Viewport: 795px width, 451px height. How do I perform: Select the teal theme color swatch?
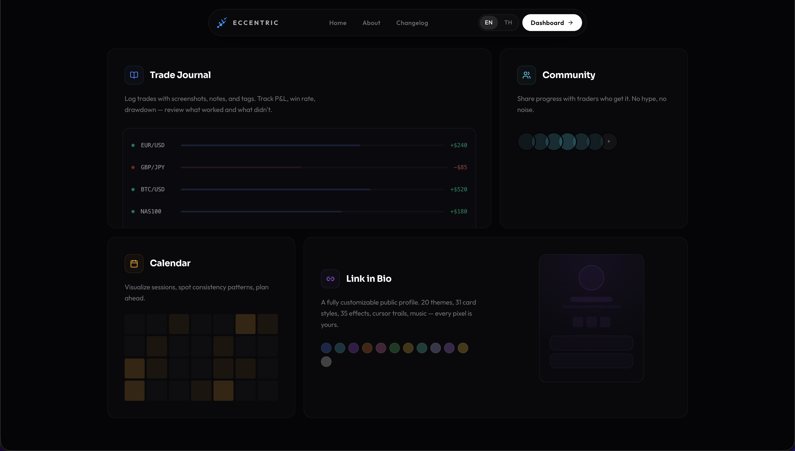point(340,348)
